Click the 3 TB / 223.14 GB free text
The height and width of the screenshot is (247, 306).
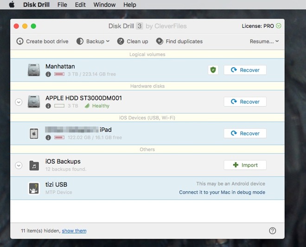92,74
